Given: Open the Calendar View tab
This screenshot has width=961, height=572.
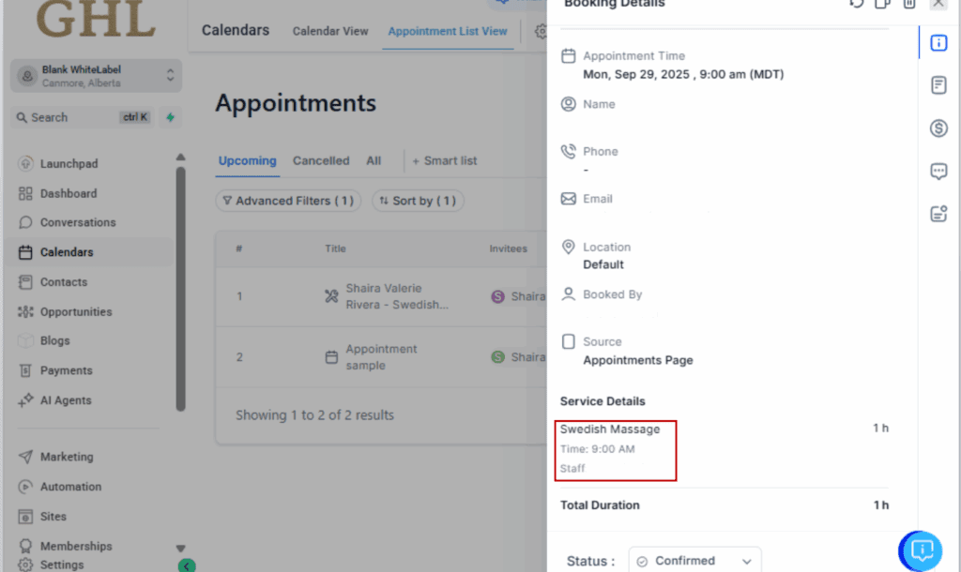Looking at the screenshot, I should click(330, 31).
